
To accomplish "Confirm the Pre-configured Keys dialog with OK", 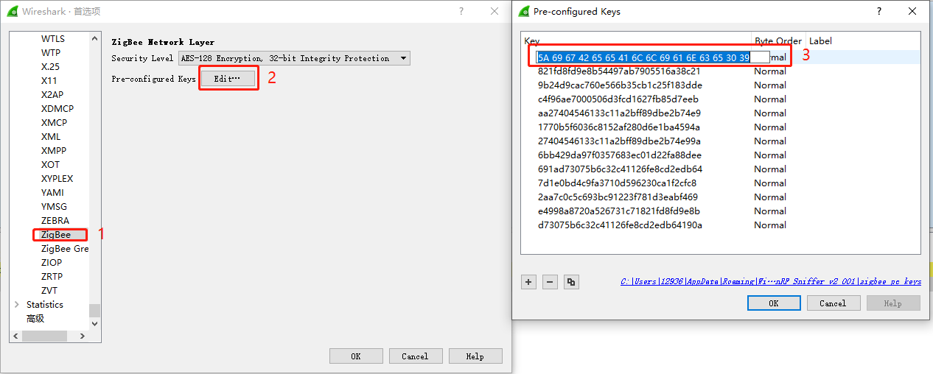I will (774, 303).
